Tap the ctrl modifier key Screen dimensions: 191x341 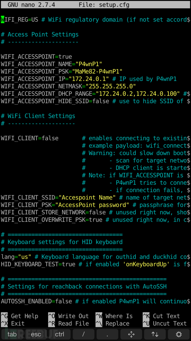click(x=60, y=334)
